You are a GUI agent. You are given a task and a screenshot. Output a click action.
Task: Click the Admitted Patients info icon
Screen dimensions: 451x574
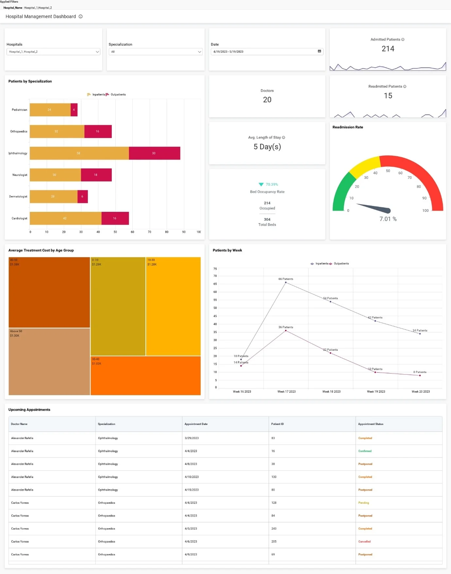coord(403,39)
